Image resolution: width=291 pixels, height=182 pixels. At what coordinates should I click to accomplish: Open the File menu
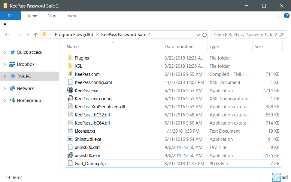click(11, 16)
